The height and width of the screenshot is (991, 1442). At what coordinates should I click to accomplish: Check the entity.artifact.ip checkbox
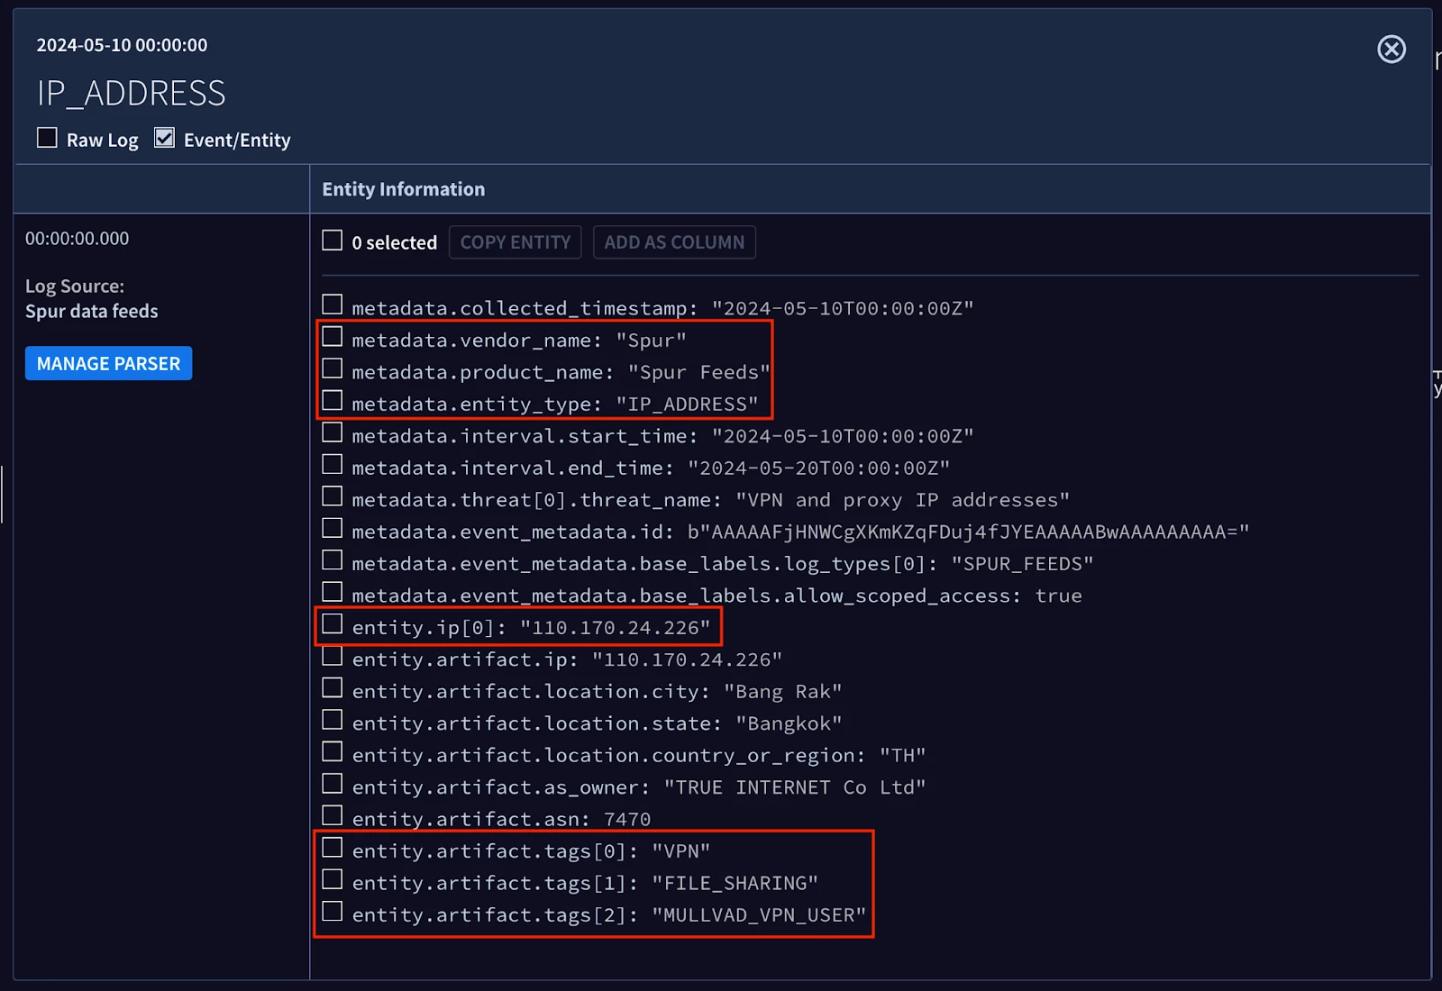tap(333, 656)
